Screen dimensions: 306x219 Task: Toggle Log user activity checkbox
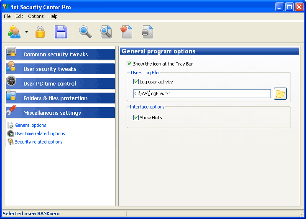click(136, 82)
